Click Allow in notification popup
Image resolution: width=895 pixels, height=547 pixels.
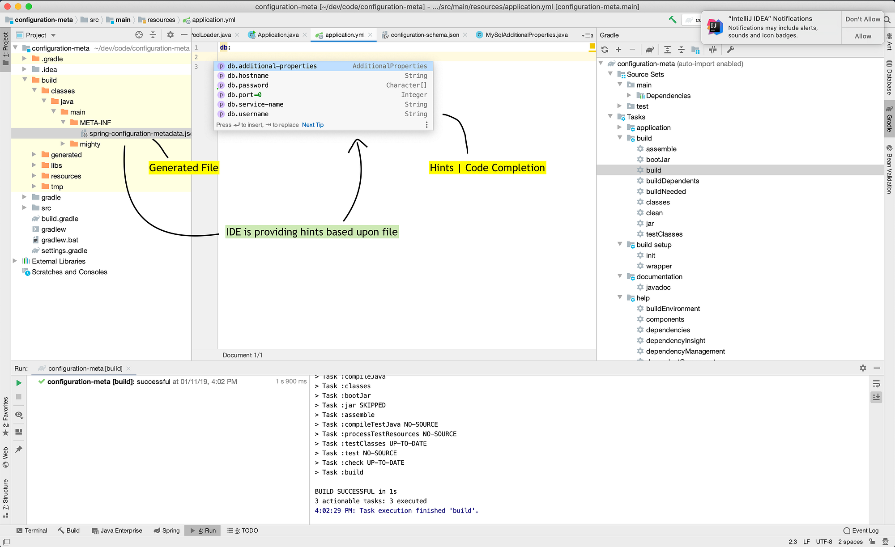pos(863,36)
